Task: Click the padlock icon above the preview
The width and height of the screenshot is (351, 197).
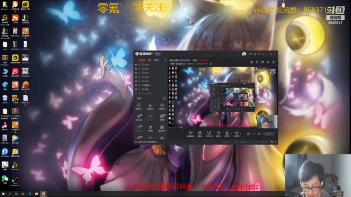Action: coord(257,62)
